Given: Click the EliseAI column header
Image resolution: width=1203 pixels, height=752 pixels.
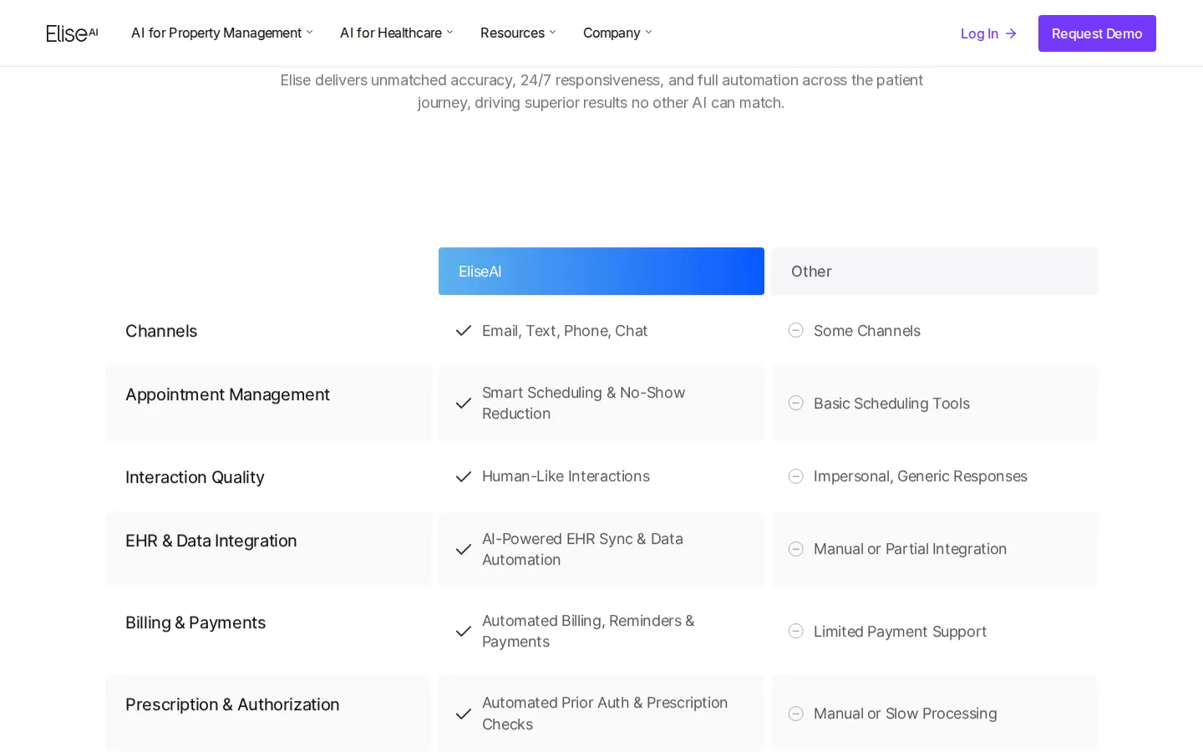Looking at the screenshot, I should click(601, 272).
